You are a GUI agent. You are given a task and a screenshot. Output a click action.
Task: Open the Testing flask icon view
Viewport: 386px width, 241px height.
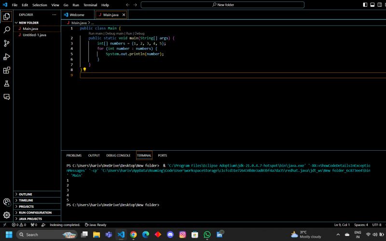coord(7,84)
